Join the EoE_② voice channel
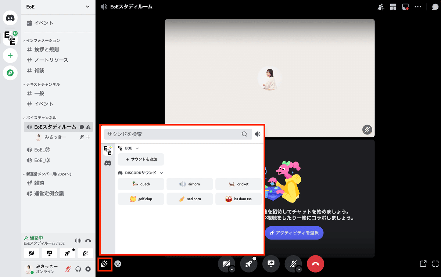The width and height of the screenshot is (441, 277). coord(58,150)
